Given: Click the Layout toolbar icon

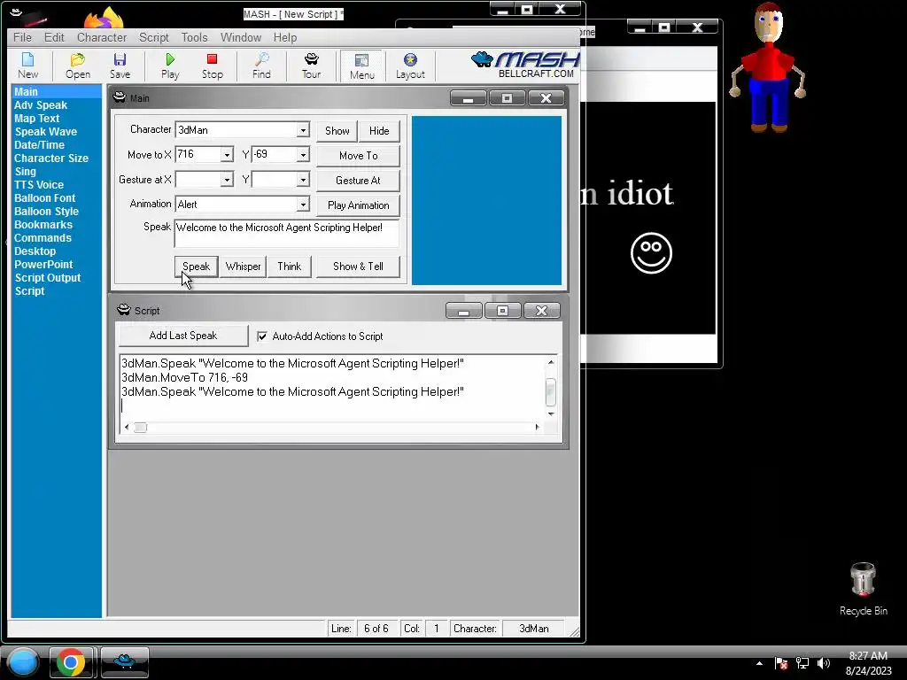Looking at the screenshot, I should pos(410,66).
